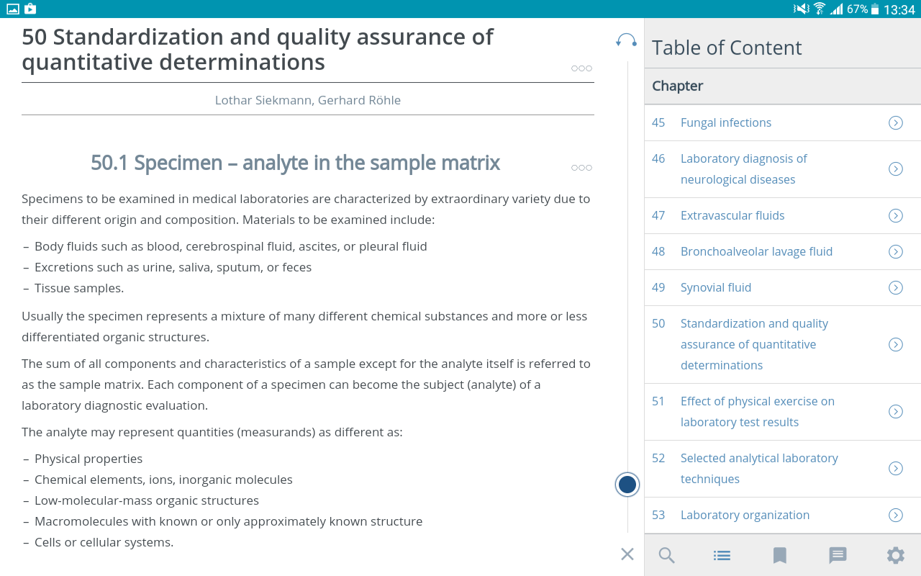Screen dimensions: 921x576
Task: Open the three-dot options beside section 50.1
Action: 581,168
